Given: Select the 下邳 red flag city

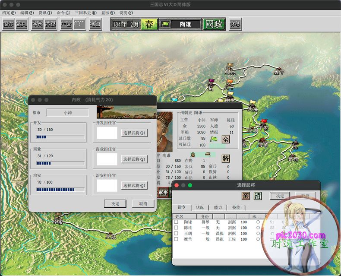Looking at the screenshot, I should pos(264,125).
